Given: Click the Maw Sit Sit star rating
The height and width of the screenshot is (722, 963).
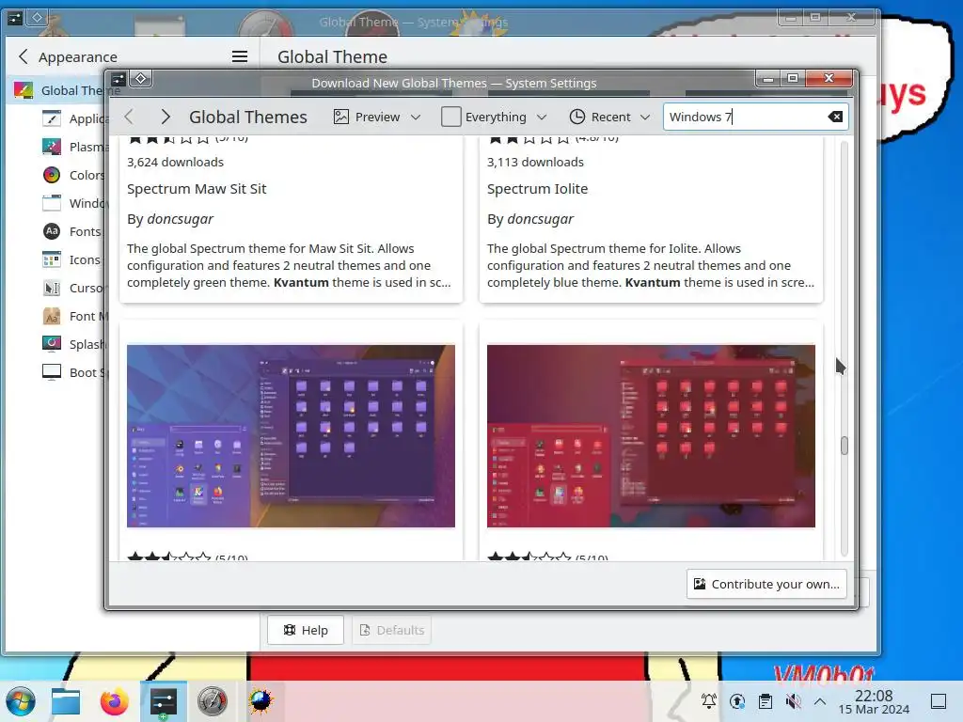Looking at the screenshot, I should click(x=169, y=140).
